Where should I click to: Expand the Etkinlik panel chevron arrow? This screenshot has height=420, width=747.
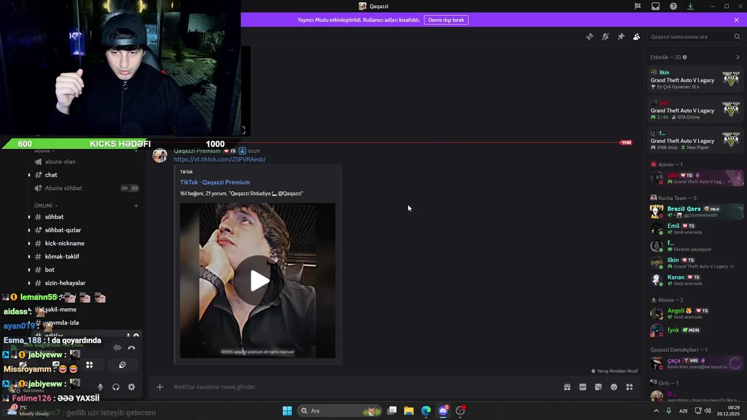tap(738, 57)
